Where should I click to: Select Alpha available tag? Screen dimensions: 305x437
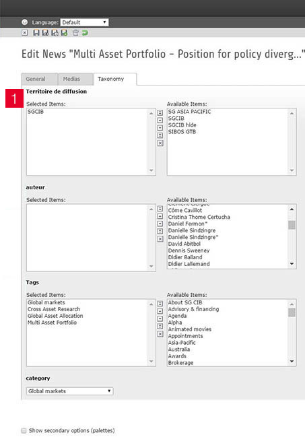point(175,323)
